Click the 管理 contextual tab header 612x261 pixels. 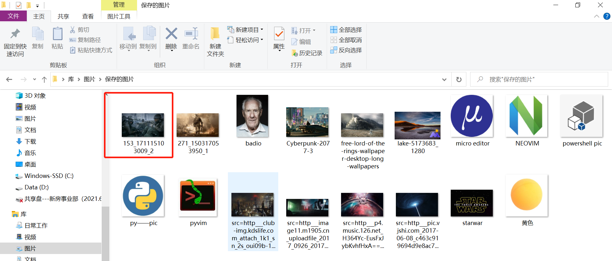coord(119,5)
